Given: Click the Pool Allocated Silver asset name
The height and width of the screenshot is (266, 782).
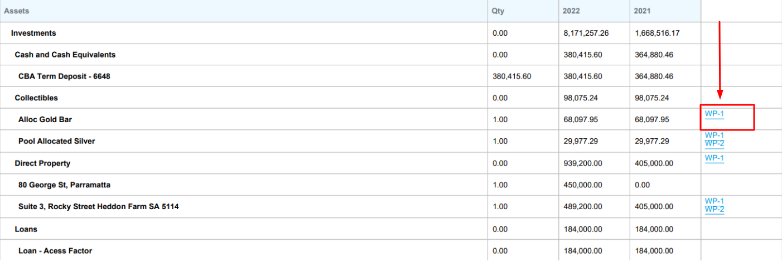Looking at the screenshot, I should pyautogui.click(x=56, y=141).
